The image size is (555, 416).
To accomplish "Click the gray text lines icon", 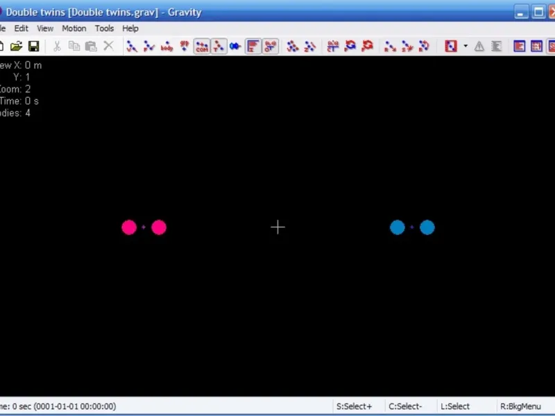I will [496, 46].
